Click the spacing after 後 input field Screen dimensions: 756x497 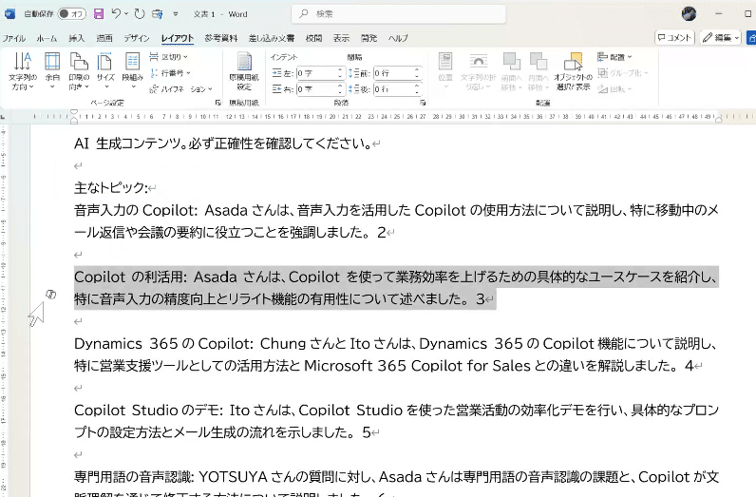[x=393, y=89]
